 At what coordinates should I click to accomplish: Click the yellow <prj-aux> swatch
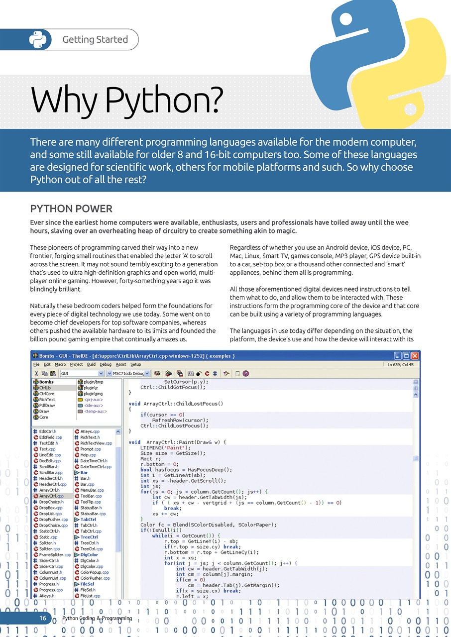click(x=81, y=400)
